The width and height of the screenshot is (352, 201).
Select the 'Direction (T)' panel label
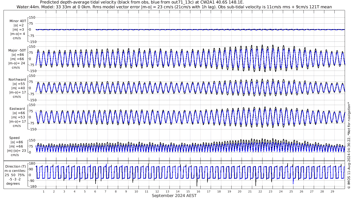coord(16,167)
